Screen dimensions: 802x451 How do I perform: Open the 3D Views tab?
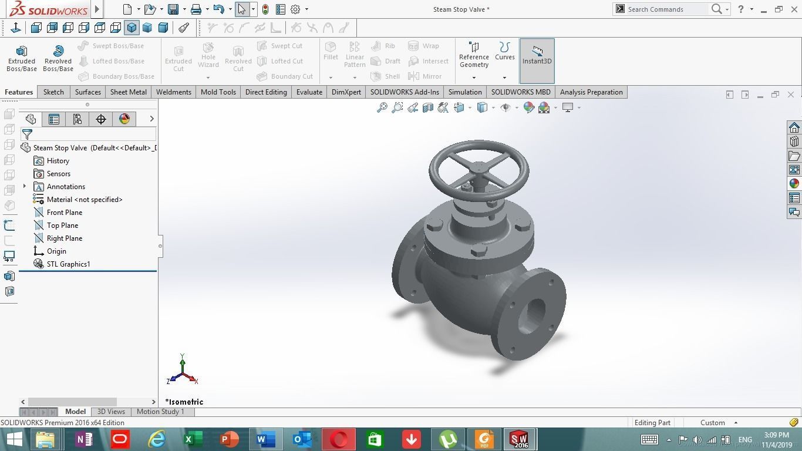coord(111,412)
